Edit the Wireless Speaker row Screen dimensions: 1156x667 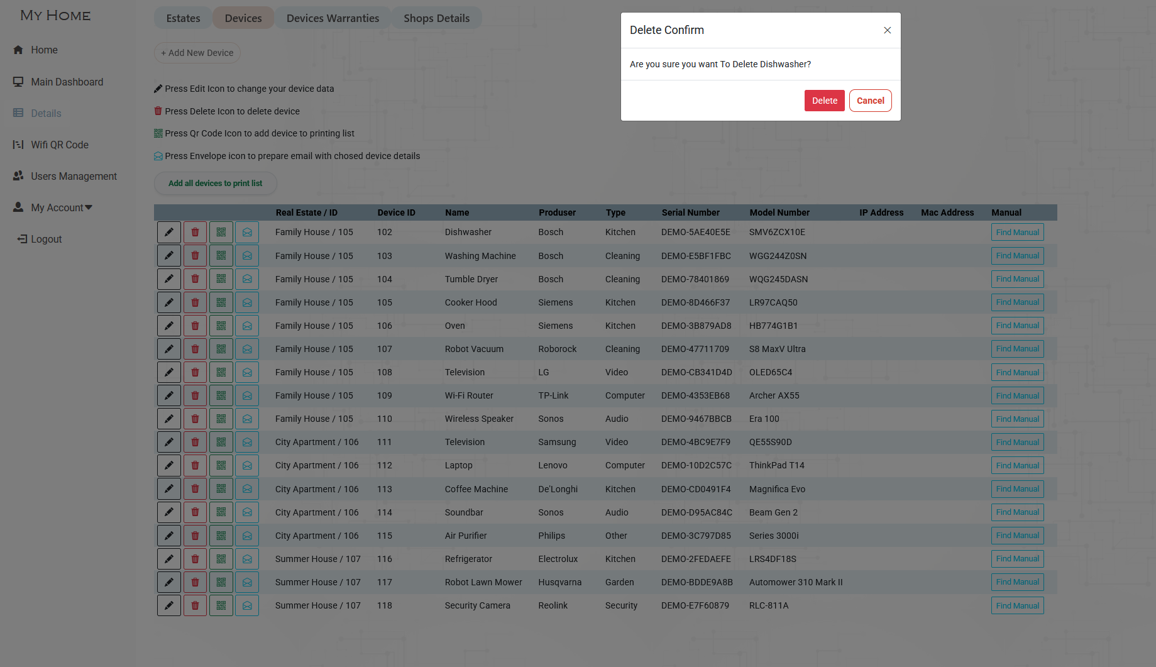tap(169, 419)
